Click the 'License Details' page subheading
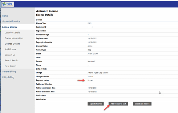Image resolution: width=178 pixels, height=113 pixels. (44, 15)
